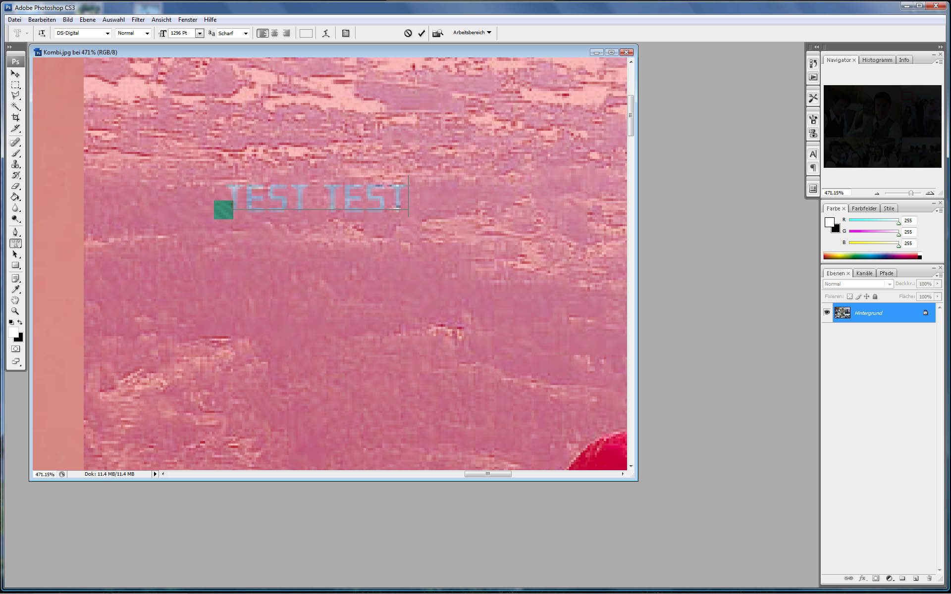
Task: Click the font size input field
Action: (x=181, y=33)
